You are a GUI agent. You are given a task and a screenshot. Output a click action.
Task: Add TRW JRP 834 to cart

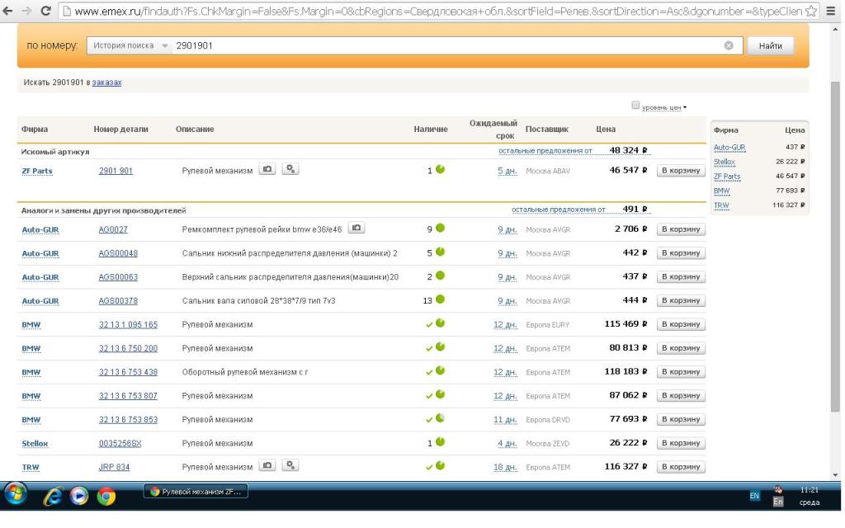pyautogui.click(x=681, y=467)
